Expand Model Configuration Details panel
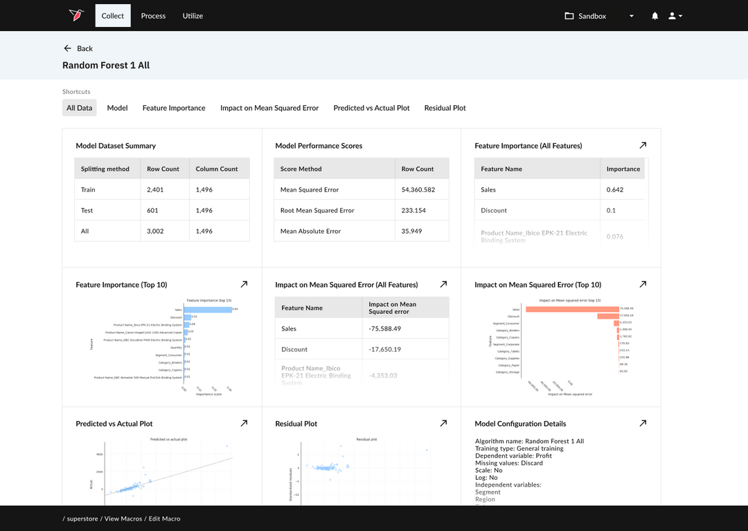This screenshot has width=748, height=531. [x=643, y=423]
